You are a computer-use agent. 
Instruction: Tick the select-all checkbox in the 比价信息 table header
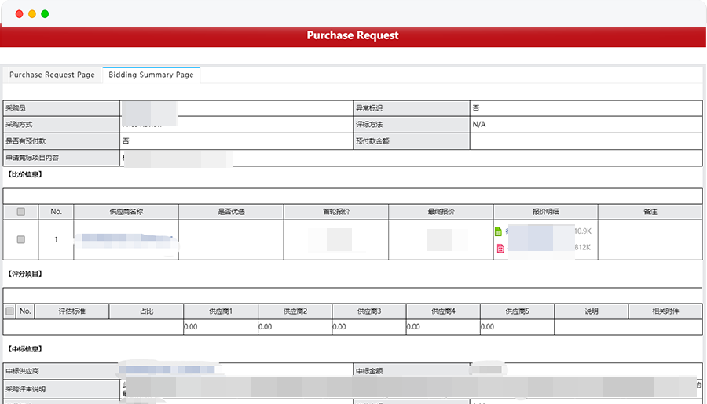tap(20, 212)
